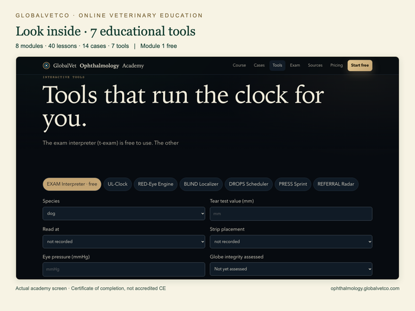
Task: Focus the Eye pressure mmHg input field
Action: 124,269
